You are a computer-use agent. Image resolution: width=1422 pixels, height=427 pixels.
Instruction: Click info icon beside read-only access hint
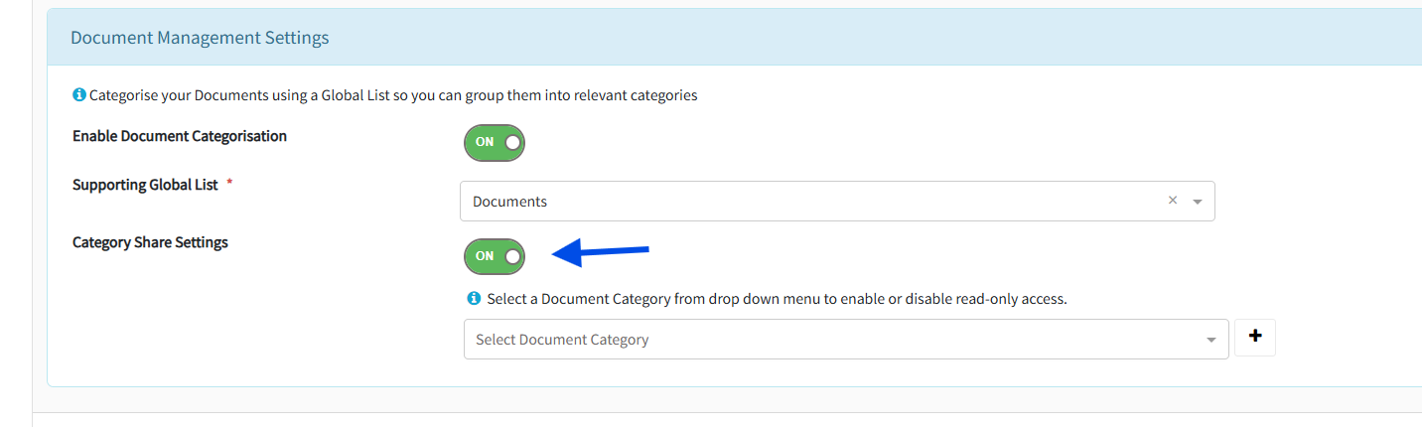(x=474, y=298)
